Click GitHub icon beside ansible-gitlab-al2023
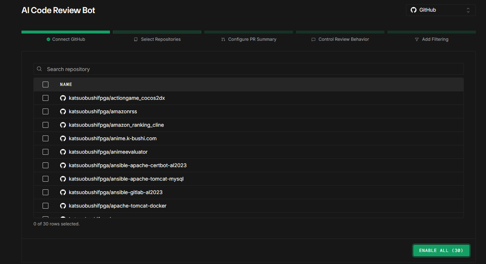This screenshot has width=486, height=264. point(63,192)
